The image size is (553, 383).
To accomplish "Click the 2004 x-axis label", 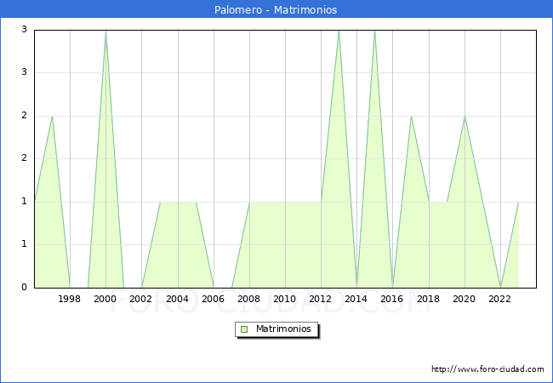I will click(x=178, y=299).
